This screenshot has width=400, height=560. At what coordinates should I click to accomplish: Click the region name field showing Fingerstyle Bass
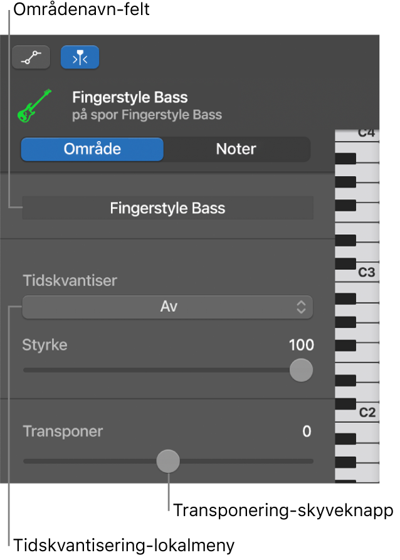click(167, 207)
